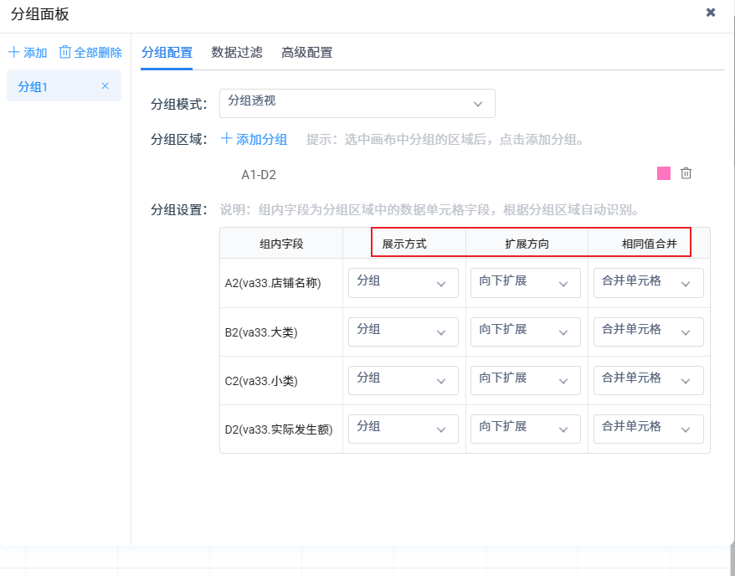
Task: Click the pink color swatch for A1-D2
Action: point(664,173)
